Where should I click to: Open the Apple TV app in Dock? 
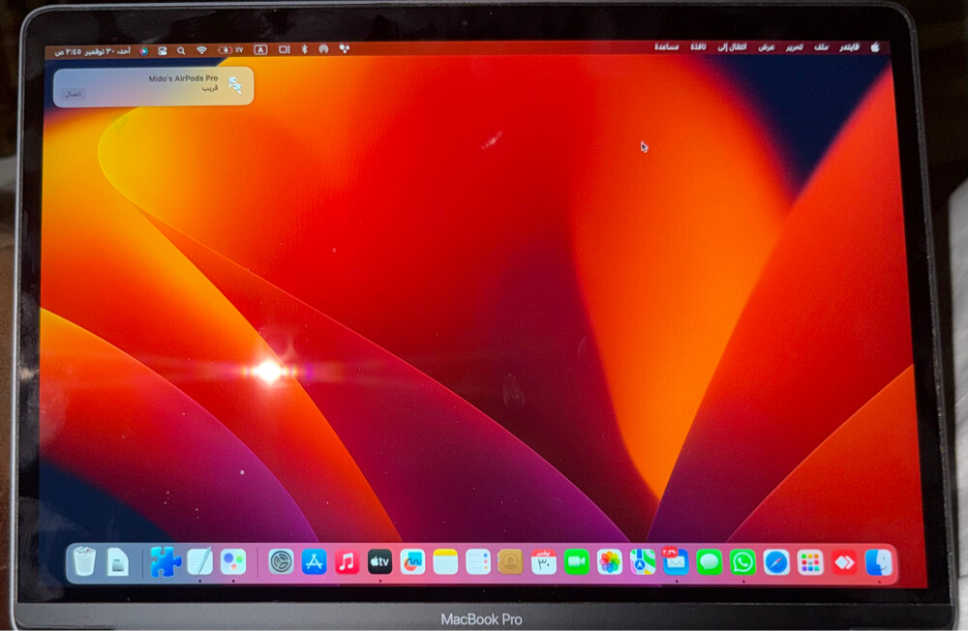(x=379, y=562)
